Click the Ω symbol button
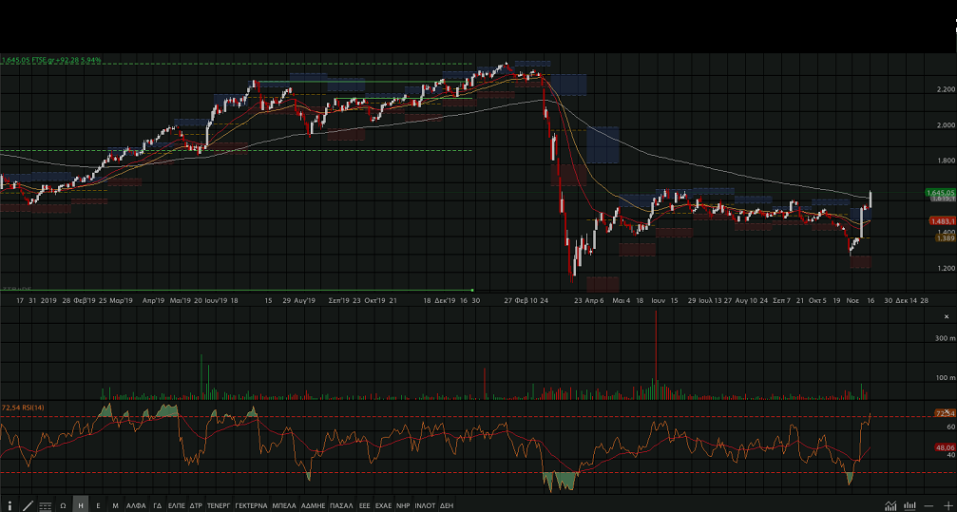Screen dimensions: 957x512 click(63, 505)
